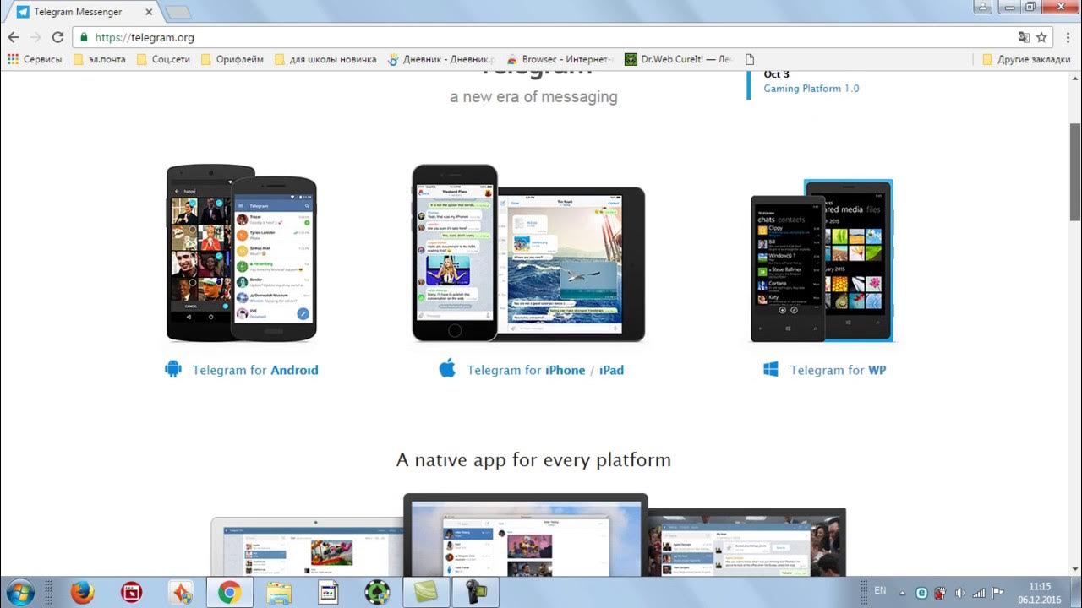Click the desktop apps laptops image
The height and width of the screenshot is (608, 1082).
click(528, 535)
